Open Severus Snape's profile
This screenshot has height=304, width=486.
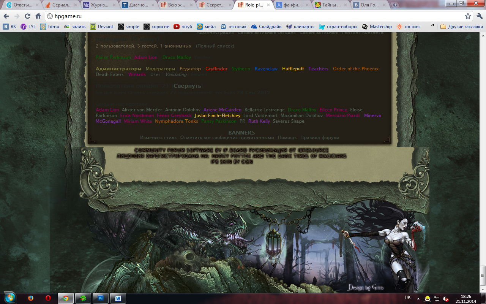[289, 121]
